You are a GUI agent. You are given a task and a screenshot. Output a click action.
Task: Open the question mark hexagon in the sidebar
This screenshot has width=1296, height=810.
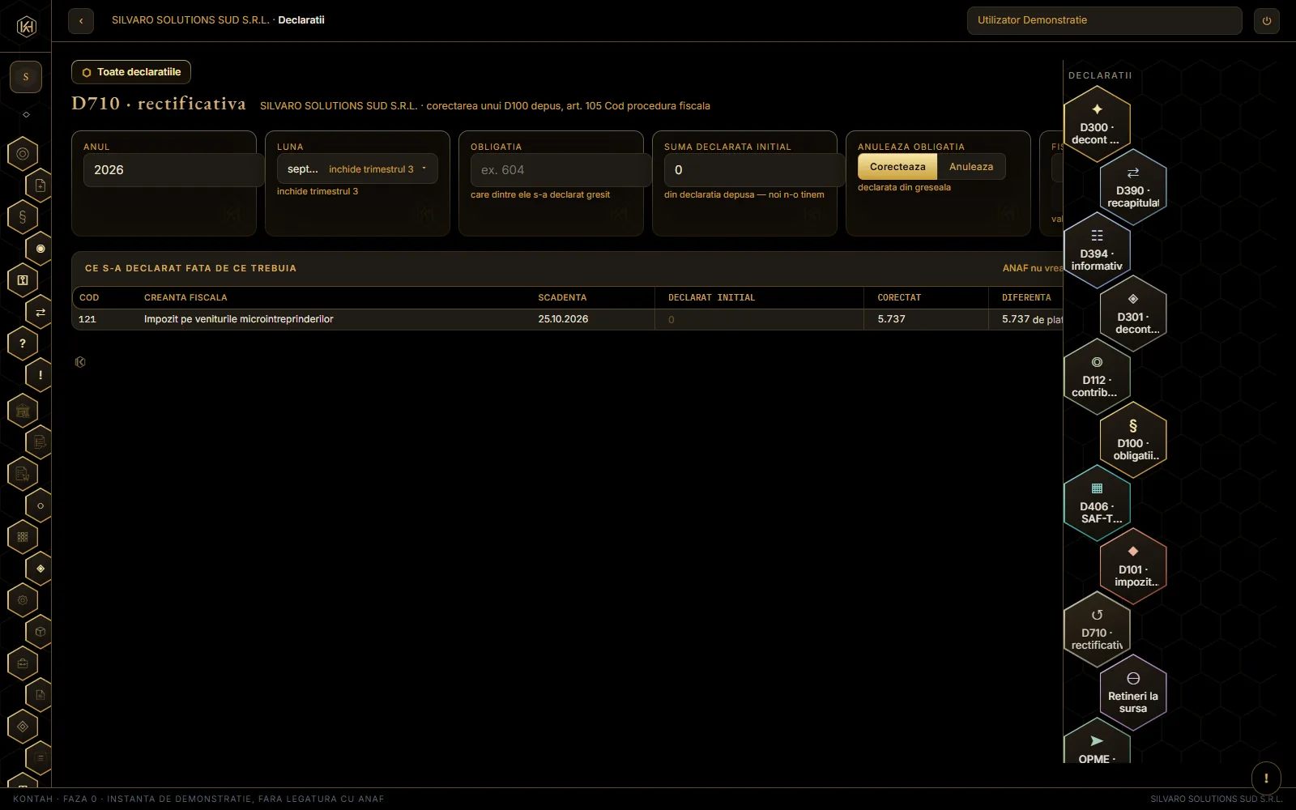click(x=23, y=343)
